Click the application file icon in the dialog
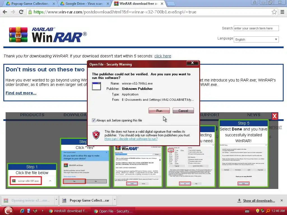The image size is (287, 215). pos(96,86)
